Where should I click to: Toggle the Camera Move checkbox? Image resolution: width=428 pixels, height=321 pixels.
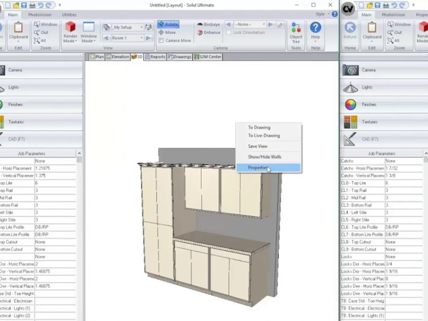tap(161, 40)
